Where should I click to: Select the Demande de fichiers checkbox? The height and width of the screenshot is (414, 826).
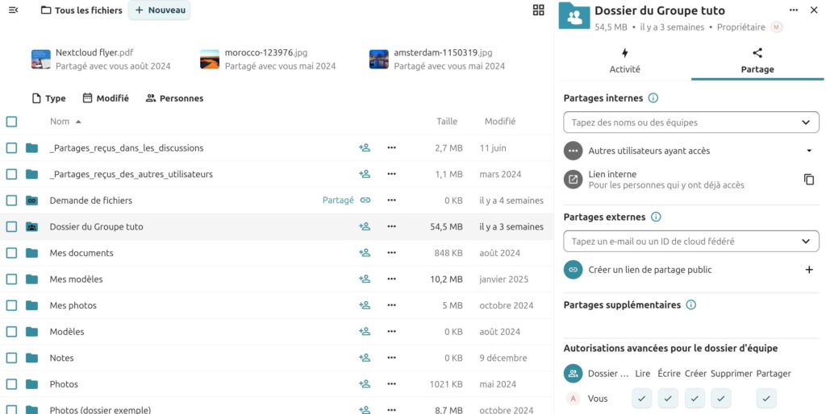[11, 201]
